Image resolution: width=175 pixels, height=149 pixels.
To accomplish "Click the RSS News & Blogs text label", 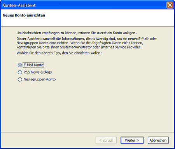I will pos(38,72).
